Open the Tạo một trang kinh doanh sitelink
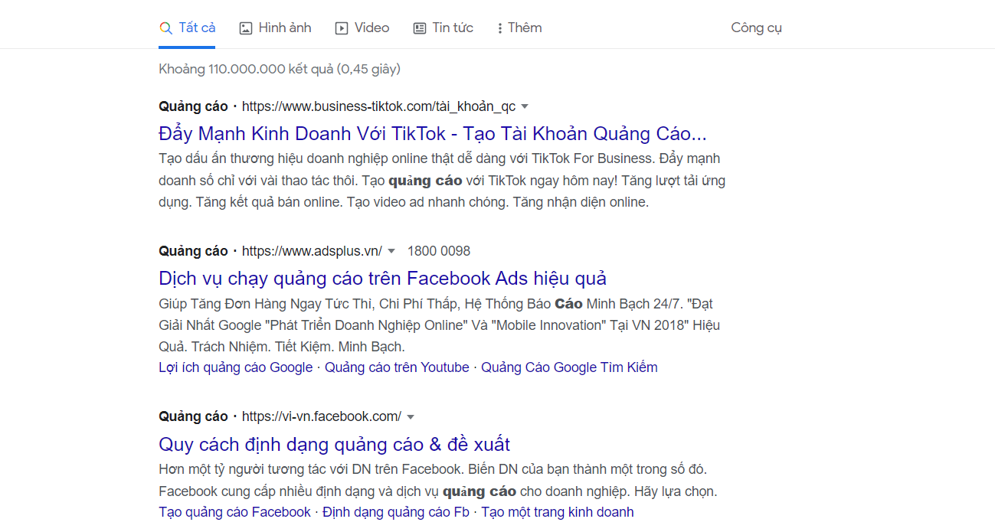 pyautogui.click(x=557, y=511)
